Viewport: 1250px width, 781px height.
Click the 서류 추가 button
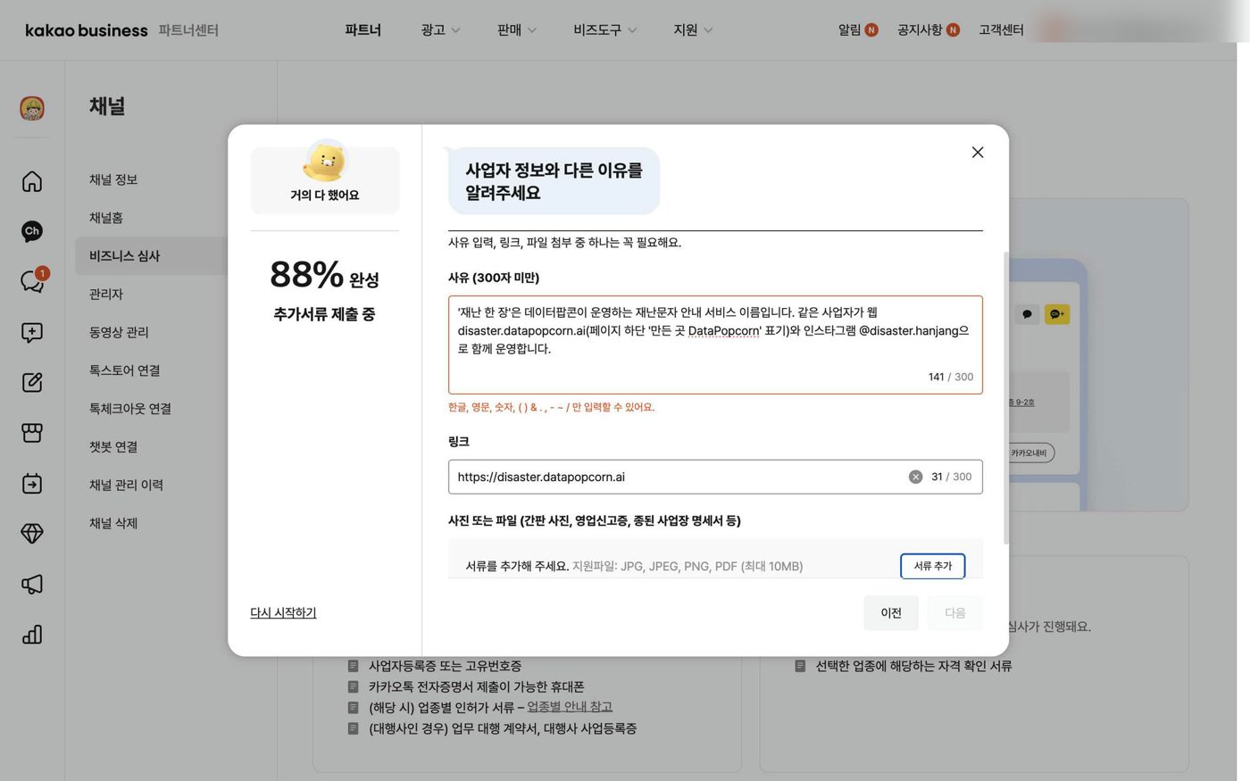coord(932,566)
